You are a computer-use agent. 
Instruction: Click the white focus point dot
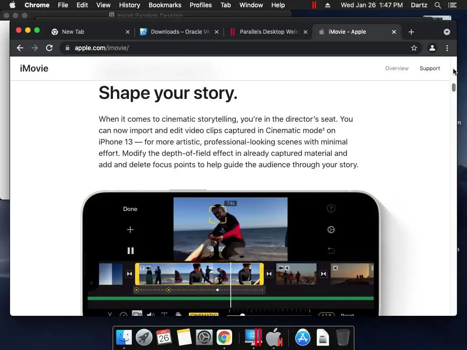218,290
